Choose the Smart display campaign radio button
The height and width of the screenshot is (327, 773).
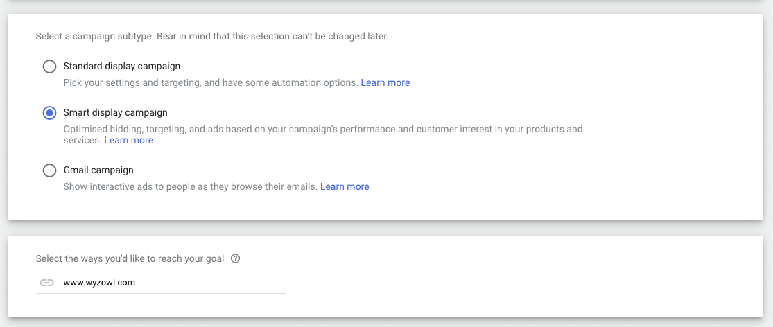point(49,113)
